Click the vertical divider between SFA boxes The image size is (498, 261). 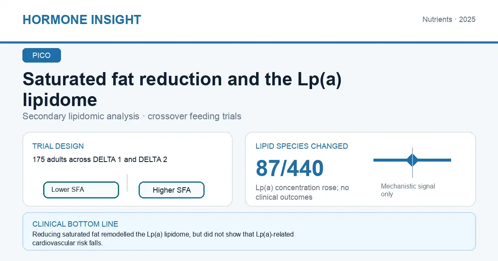coord(127,183)
